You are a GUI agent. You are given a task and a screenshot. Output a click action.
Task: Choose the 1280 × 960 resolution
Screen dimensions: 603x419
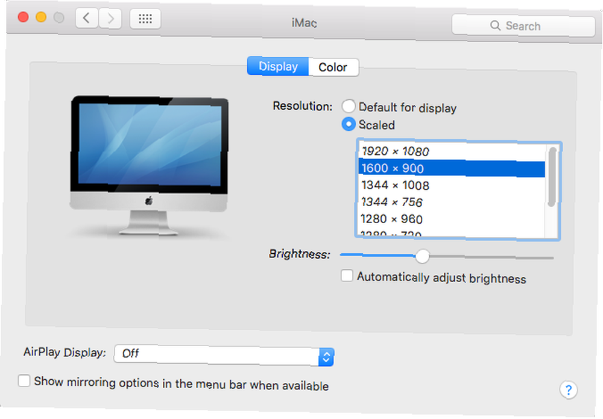pos(452,219)
